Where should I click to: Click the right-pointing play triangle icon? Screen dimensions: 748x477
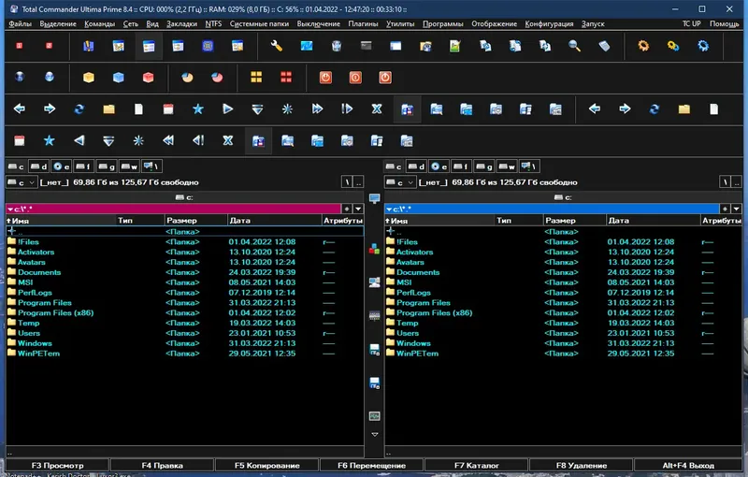[227, 109]
